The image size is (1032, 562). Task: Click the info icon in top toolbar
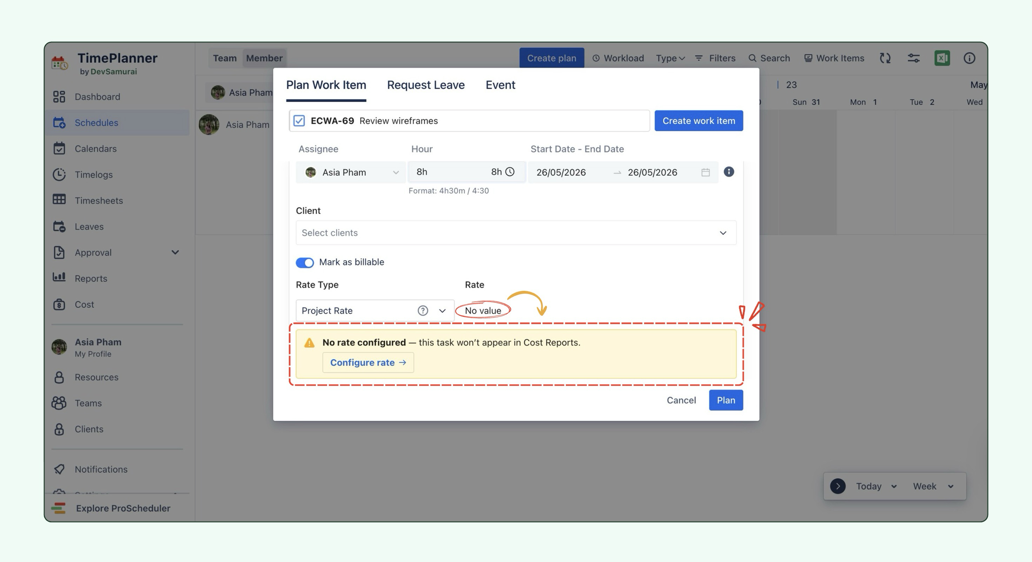969,58
